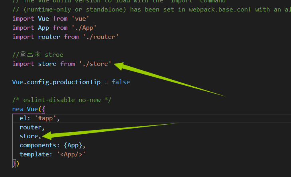Click the line "import Vue from 'vue'"
Screen dimensions: 291x177
[x=51, y=19]
